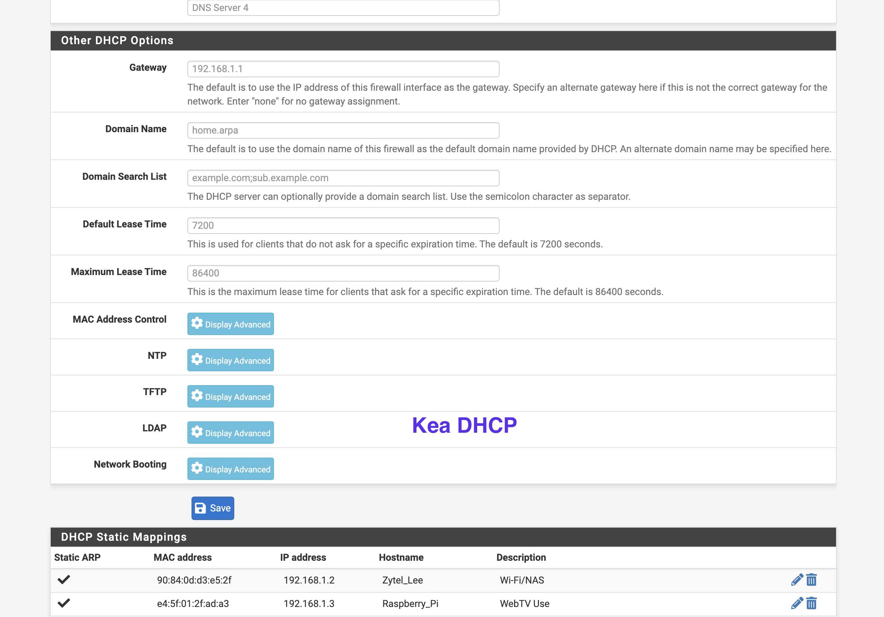Click the floppy disk icon on the Save button
The height and width of the screenshot is (617, 884).
[x=200, y=508]
